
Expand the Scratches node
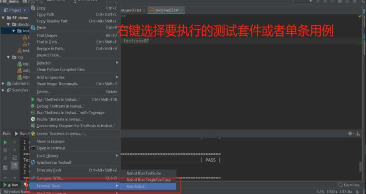pyautogui.click(x=3, y=90)
